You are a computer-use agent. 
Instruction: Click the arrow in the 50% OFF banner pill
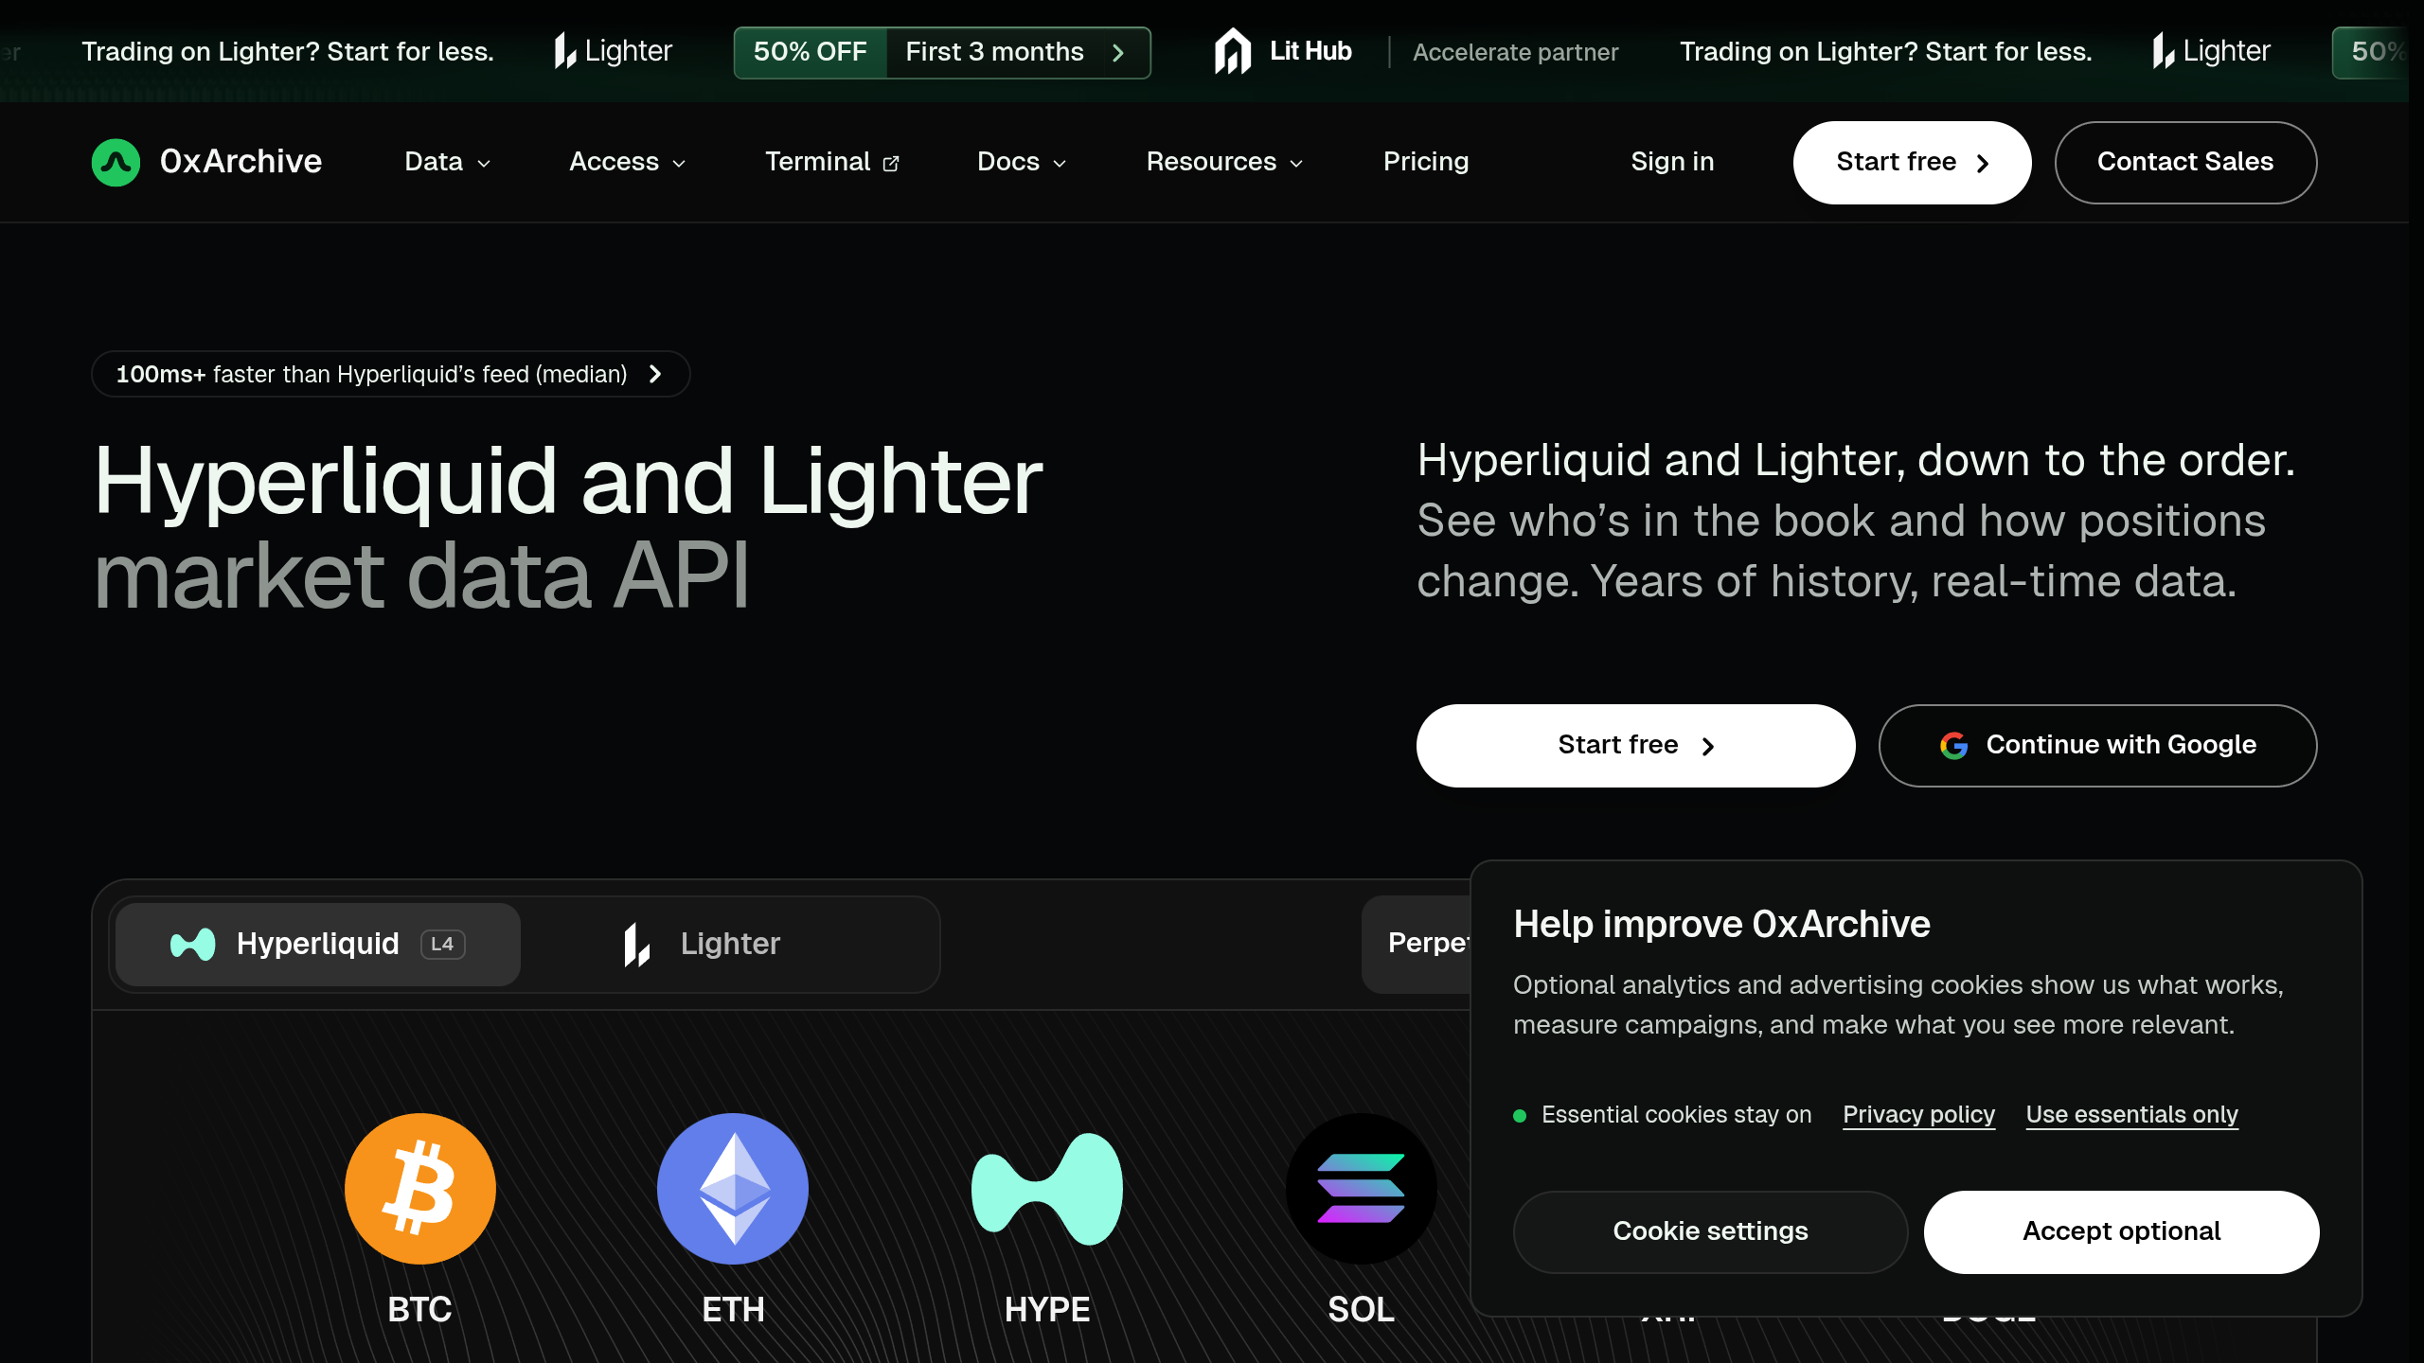[1118, 52]
